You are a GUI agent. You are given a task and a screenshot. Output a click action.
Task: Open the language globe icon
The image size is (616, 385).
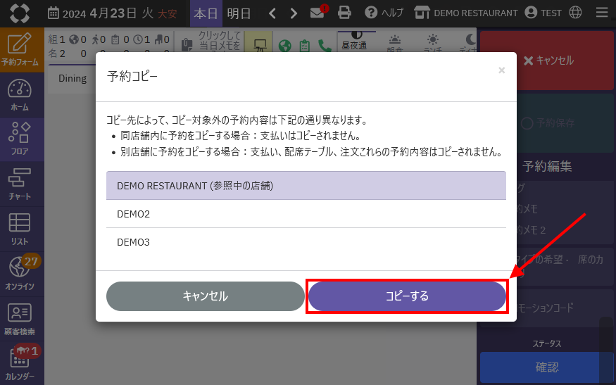[x=576, y=13]
